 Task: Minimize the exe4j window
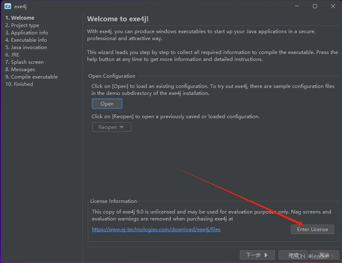[x=297, y=6]
